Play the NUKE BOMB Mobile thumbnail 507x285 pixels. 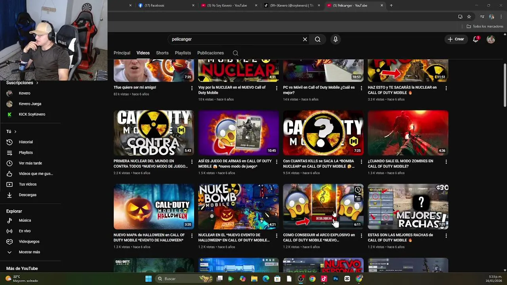point(238,207)
